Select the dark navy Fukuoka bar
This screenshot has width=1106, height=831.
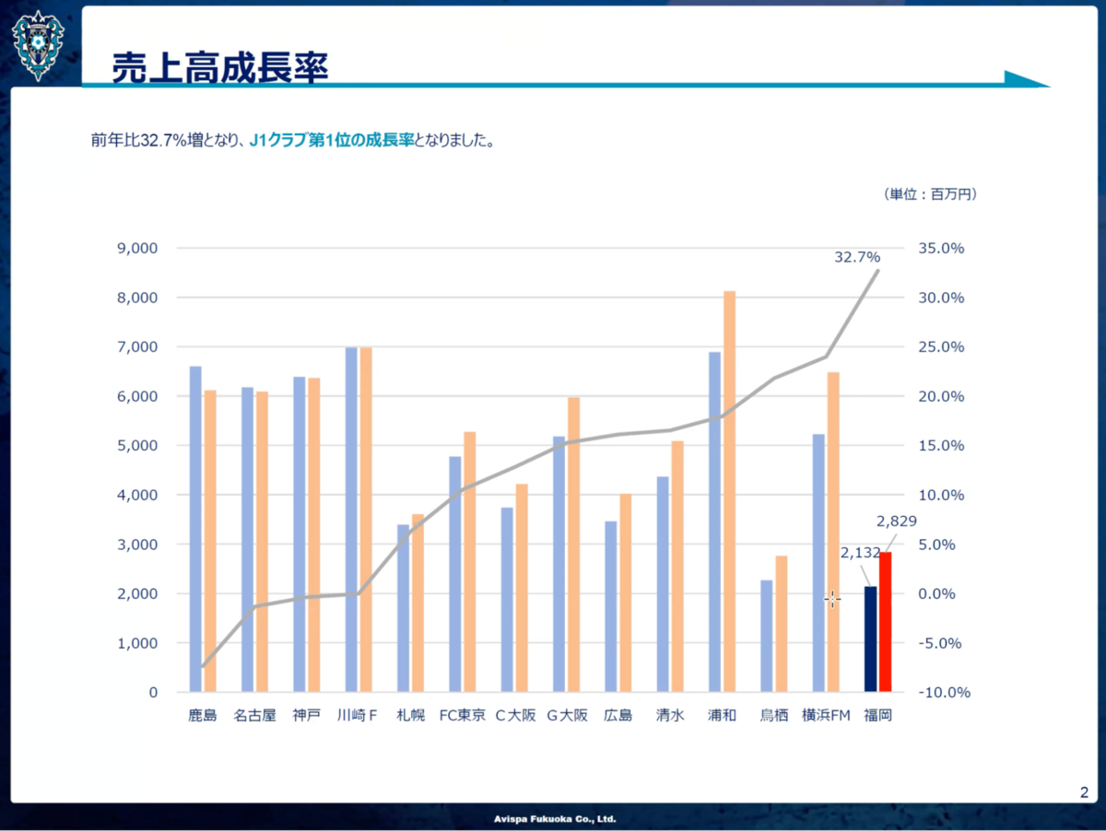coord(870,638)
